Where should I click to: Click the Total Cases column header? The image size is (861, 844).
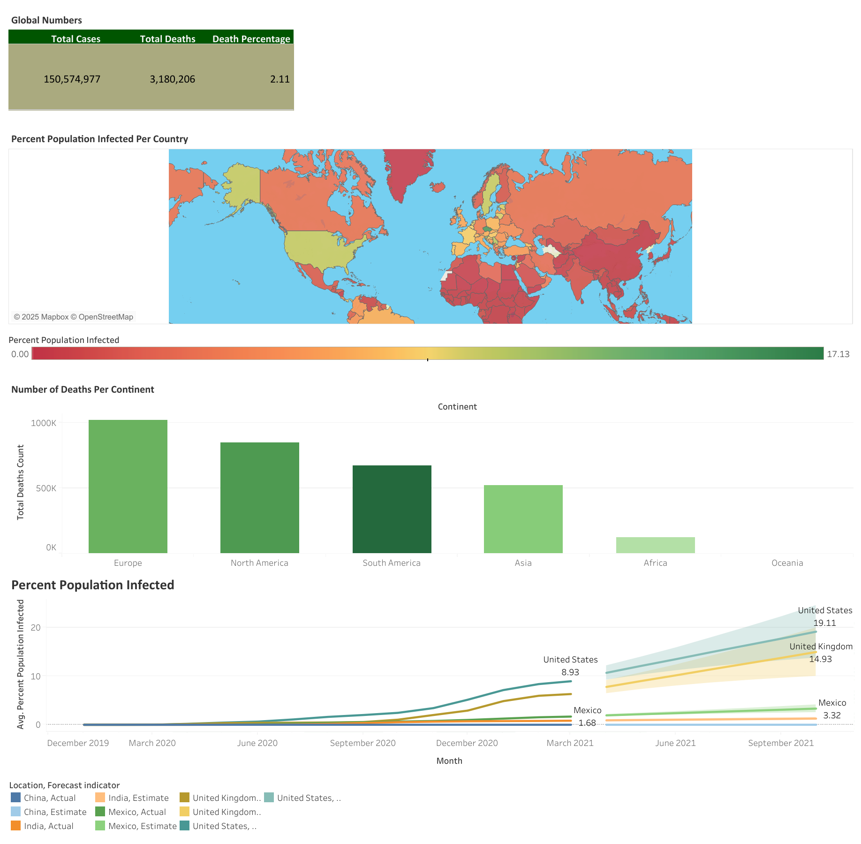point(76,39)
